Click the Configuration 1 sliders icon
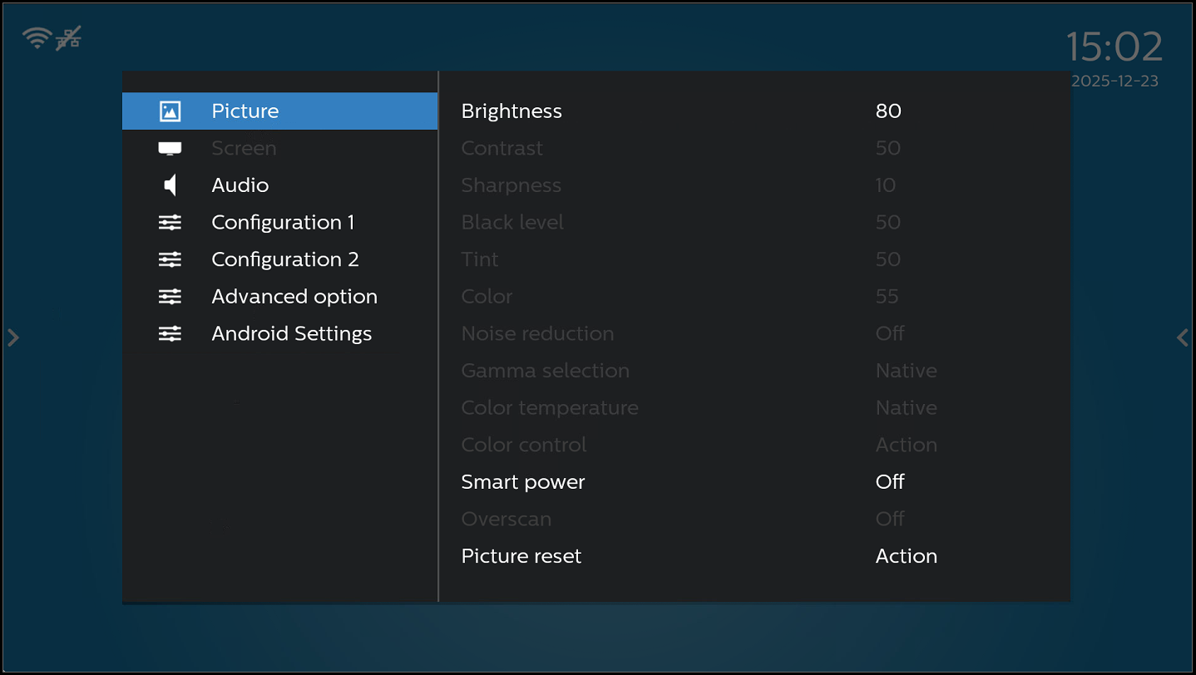Viewport: 1196px width, 675px height. pos(170,223)
